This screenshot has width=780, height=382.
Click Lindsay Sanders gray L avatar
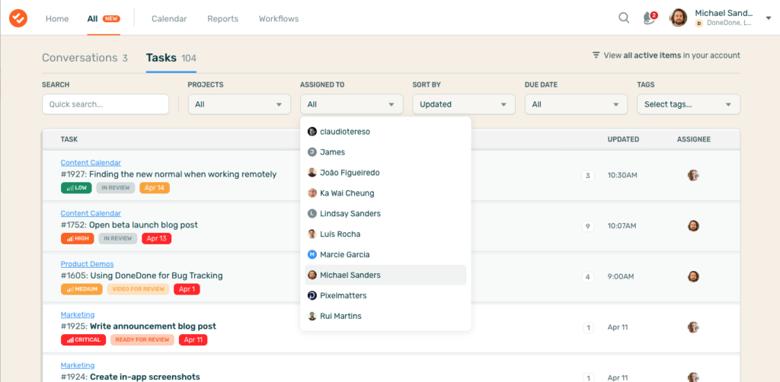point(312,214)
